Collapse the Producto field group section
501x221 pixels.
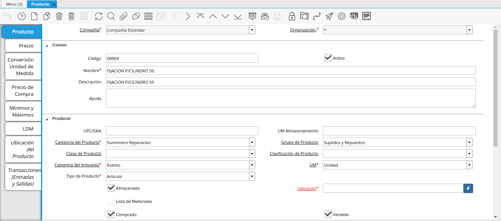[47, 119]
